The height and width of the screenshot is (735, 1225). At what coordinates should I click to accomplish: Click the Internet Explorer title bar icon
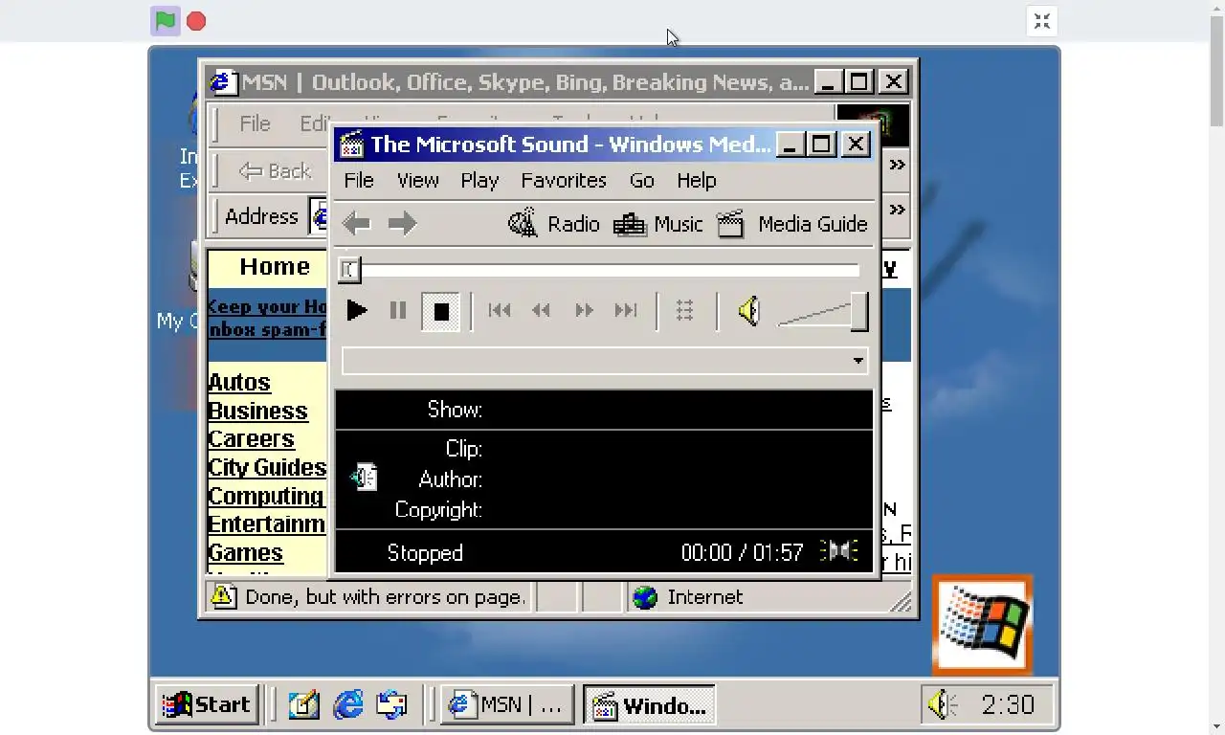(223, 82)
